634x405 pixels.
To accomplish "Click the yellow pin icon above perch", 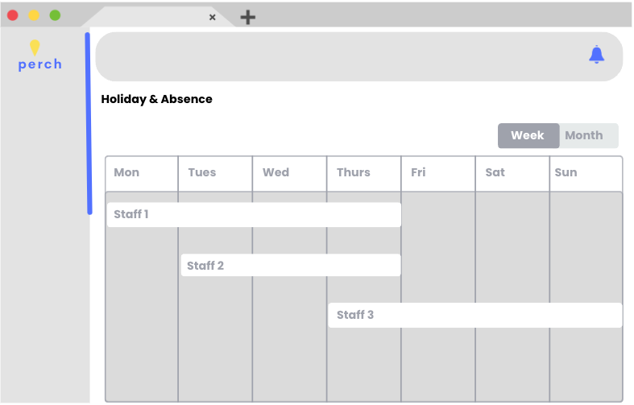I will 35,48.
